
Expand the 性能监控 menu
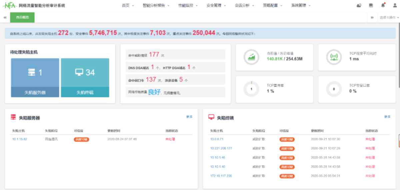[188, 6]
